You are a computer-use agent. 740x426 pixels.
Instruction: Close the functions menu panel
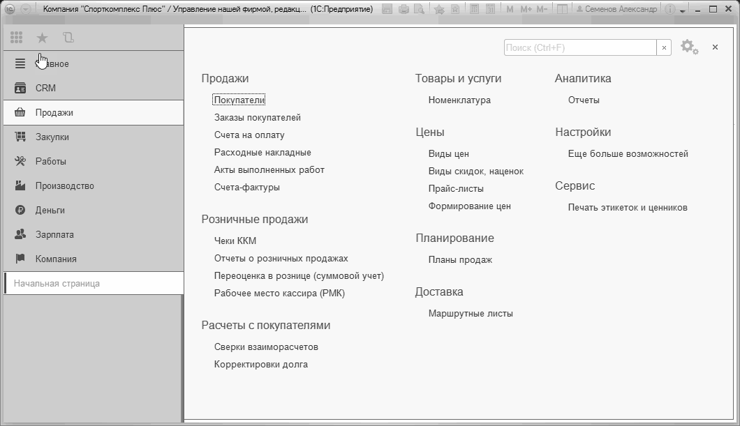pyautogui.click(x=715, y=47)
